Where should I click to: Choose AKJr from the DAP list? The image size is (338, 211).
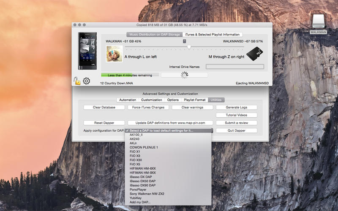tap(168, 143)
